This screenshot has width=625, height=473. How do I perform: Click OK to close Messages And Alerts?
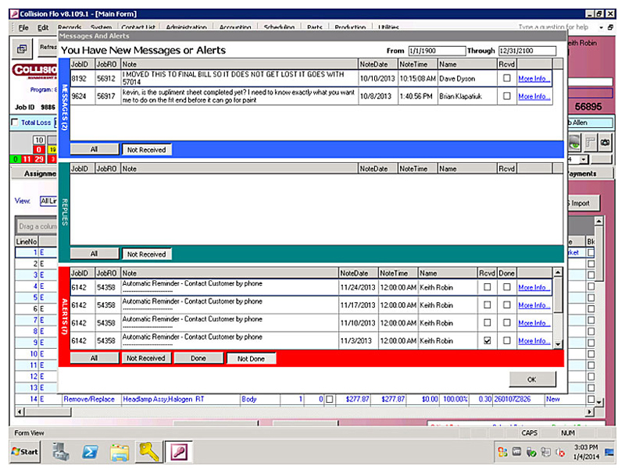pyautogui.click(x=532, y=379)
